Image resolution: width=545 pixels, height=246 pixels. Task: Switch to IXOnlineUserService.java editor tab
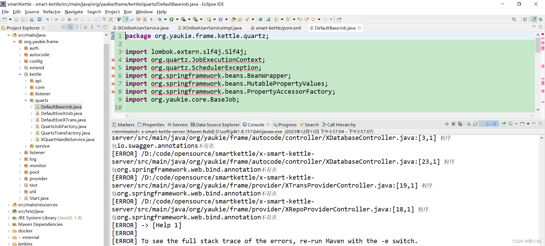[141, 28]
